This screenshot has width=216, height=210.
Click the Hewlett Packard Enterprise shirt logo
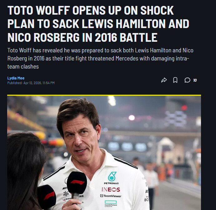click(x=111, y=203)
